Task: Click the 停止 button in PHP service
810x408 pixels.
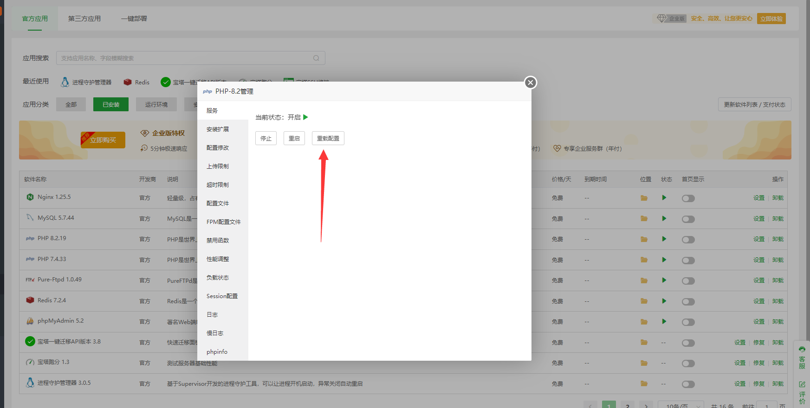Action: (x=266, y=138)
